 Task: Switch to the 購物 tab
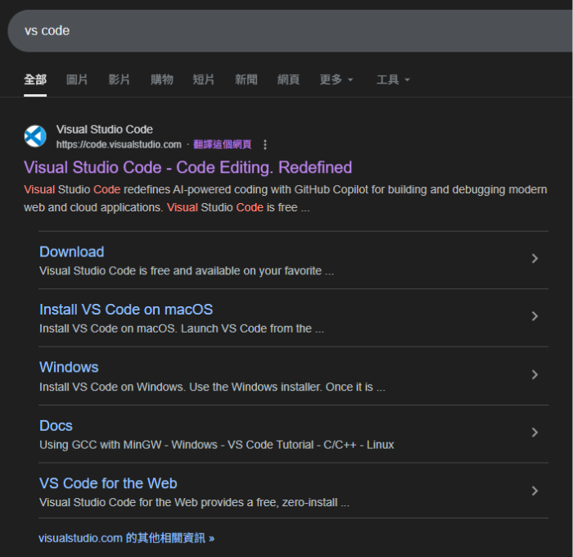[x=161, y=79]
